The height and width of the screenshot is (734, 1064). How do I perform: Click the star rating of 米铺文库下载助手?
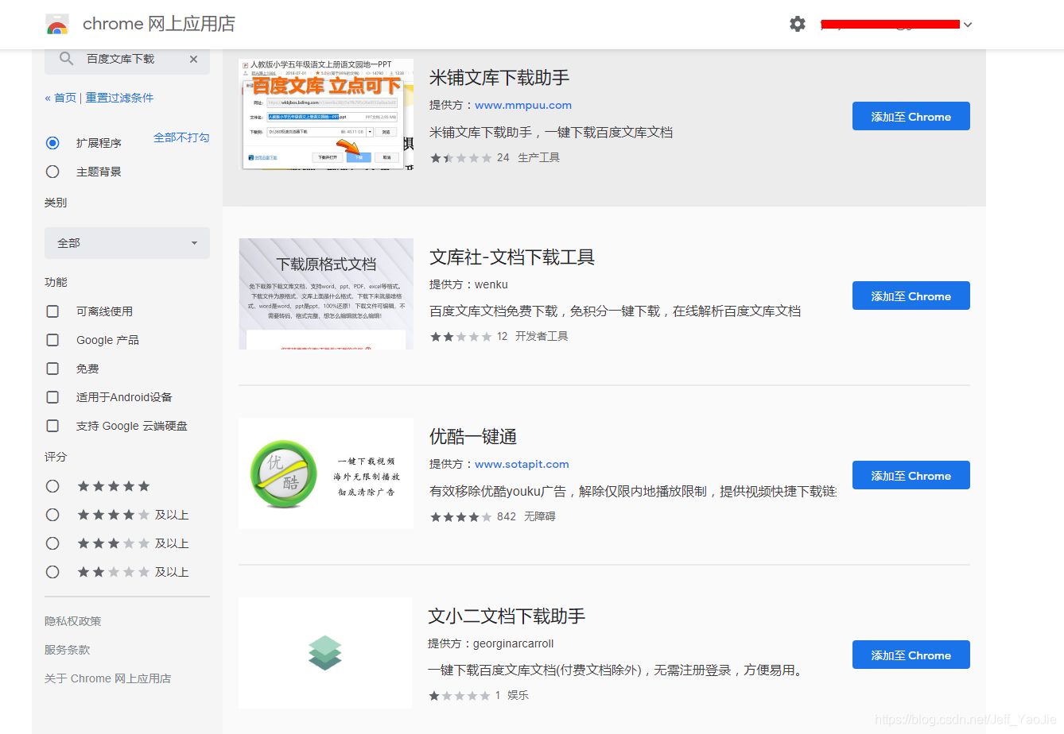tap(461, 158)
